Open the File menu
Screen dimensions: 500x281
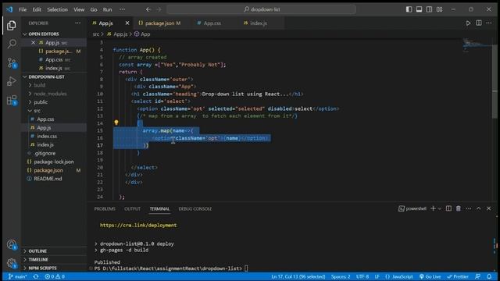pos(23,9)
